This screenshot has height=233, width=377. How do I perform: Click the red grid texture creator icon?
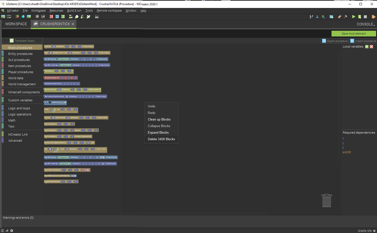point(51,17)
